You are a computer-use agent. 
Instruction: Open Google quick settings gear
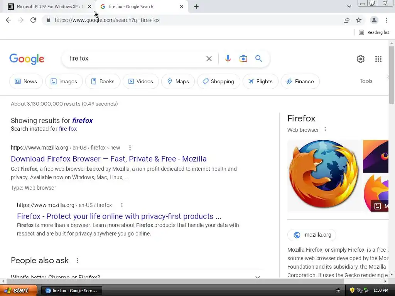361,59
